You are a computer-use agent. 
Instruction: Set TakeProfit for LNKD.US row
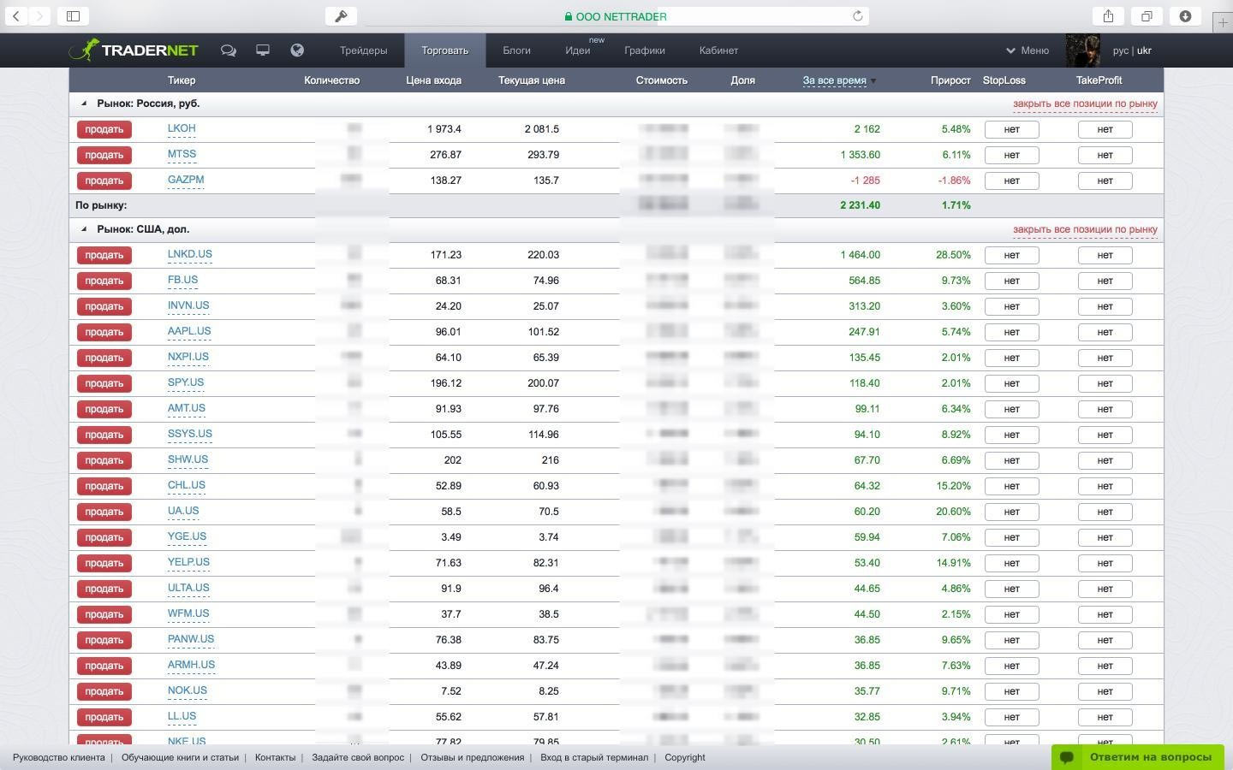point(1105,255)
